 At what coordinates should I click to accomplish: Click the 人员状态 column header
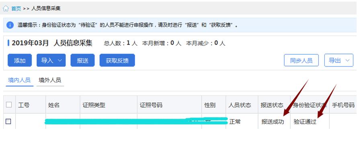[x=240, y=105]
